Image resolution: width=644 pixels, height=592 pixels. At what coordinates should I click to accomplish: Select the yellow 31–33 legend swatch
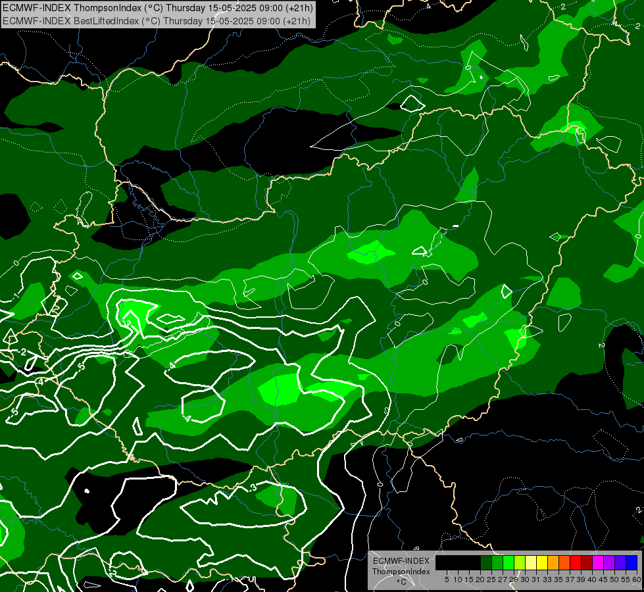(x=542, y=562)
